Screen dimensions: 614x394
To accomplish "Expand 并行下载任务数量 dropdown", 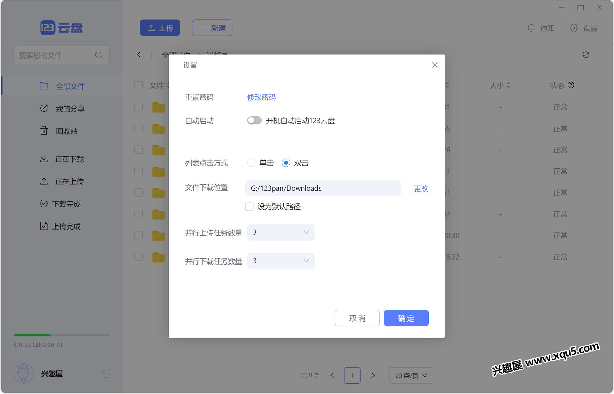I will tap(280, 261).
